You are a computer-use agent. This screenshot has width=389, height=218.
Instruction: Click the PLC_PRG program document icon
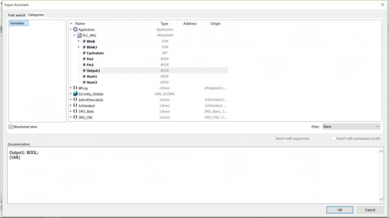79,35
